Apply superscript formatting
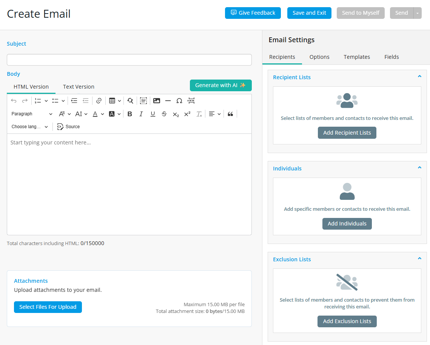 187,114
